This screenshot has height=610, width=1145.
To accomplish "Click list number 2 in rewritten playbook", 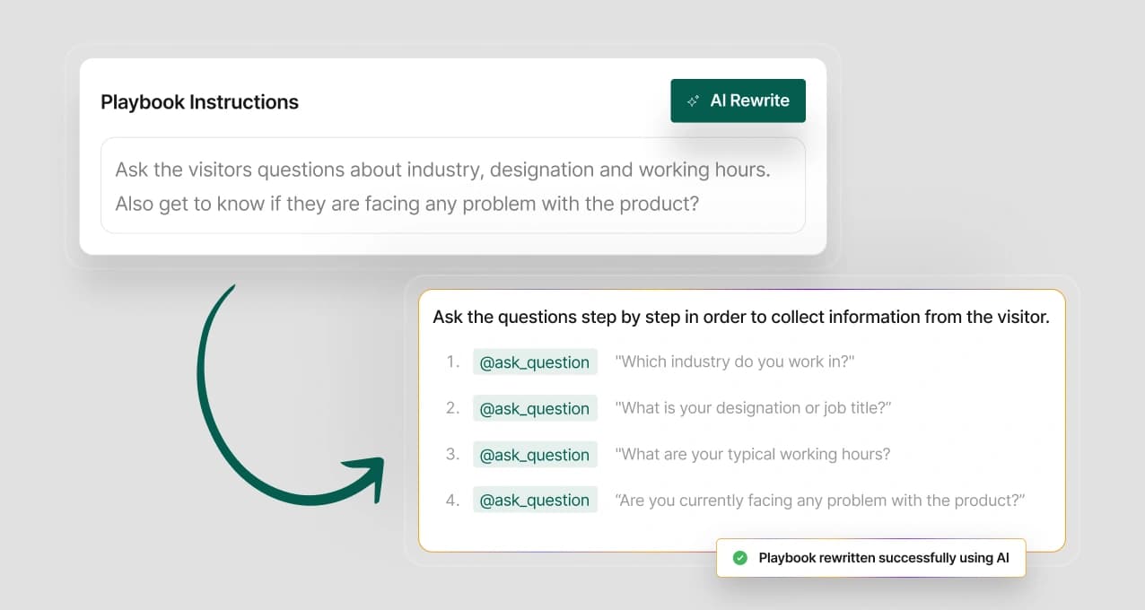I will click(452, 408).
